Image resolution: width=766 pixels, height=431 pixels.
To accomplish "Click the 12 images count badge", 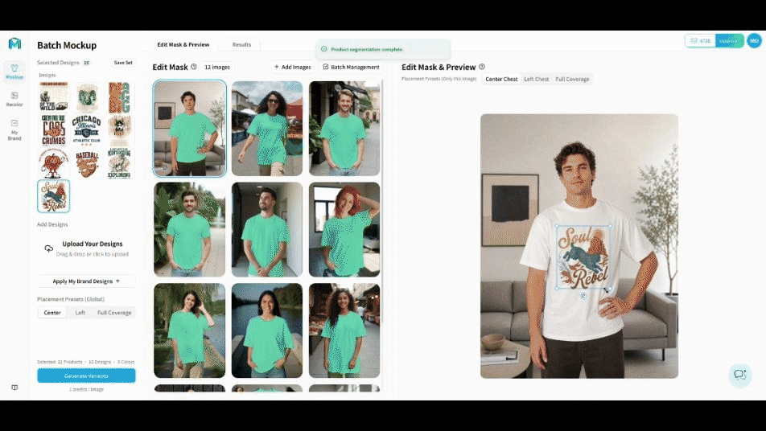I will [x=217, y=67].
